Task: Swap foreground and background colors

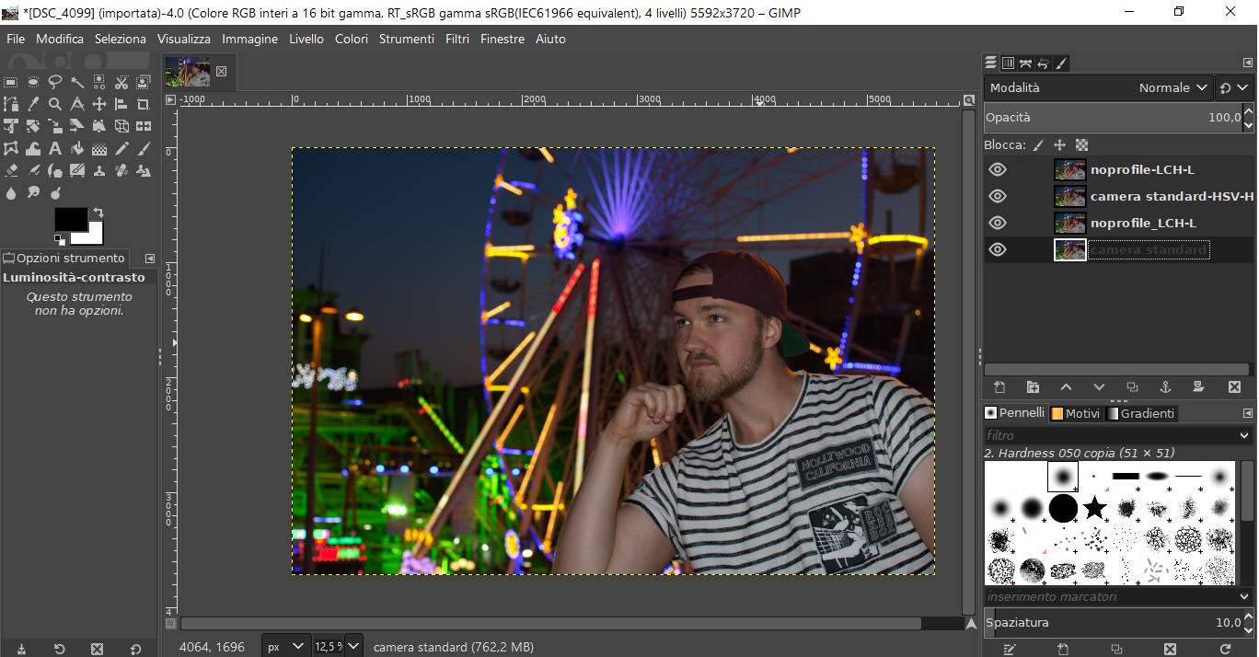Action: [98, 213]
